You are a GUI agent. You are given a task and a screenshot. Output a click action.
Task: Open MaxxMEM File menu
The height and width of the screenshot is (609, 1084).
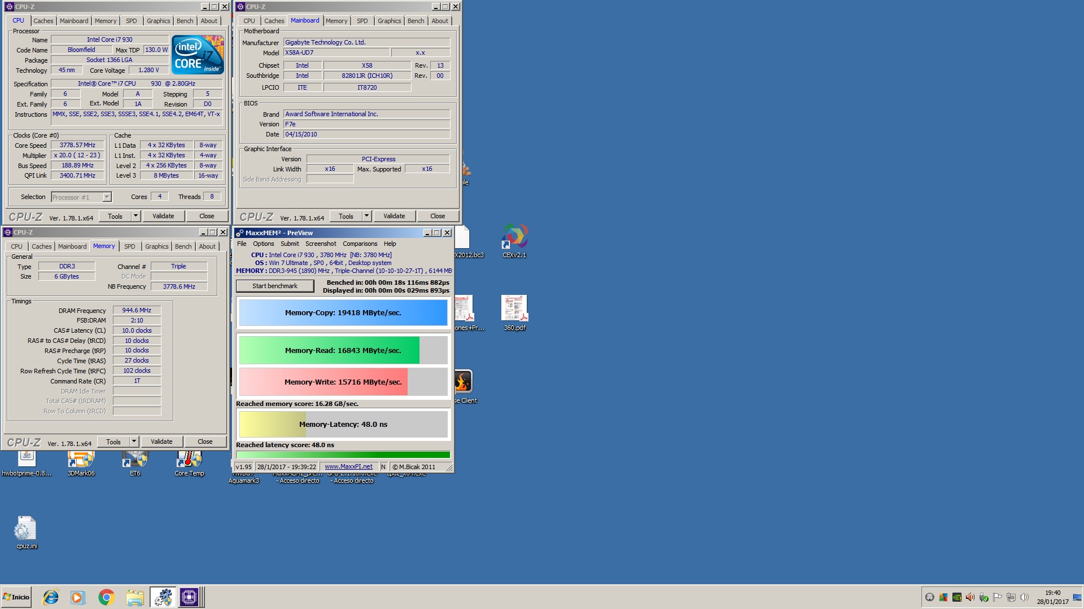tap(242, 244)
